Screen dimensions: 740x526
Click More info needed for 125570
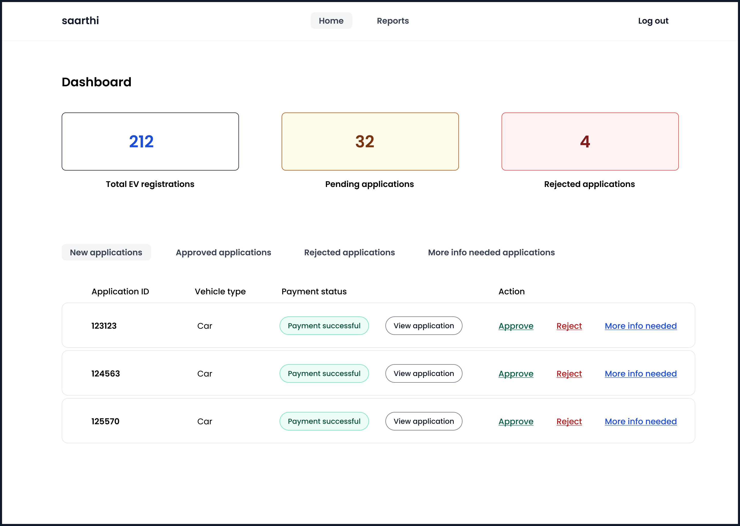click(x=641, y=421)
